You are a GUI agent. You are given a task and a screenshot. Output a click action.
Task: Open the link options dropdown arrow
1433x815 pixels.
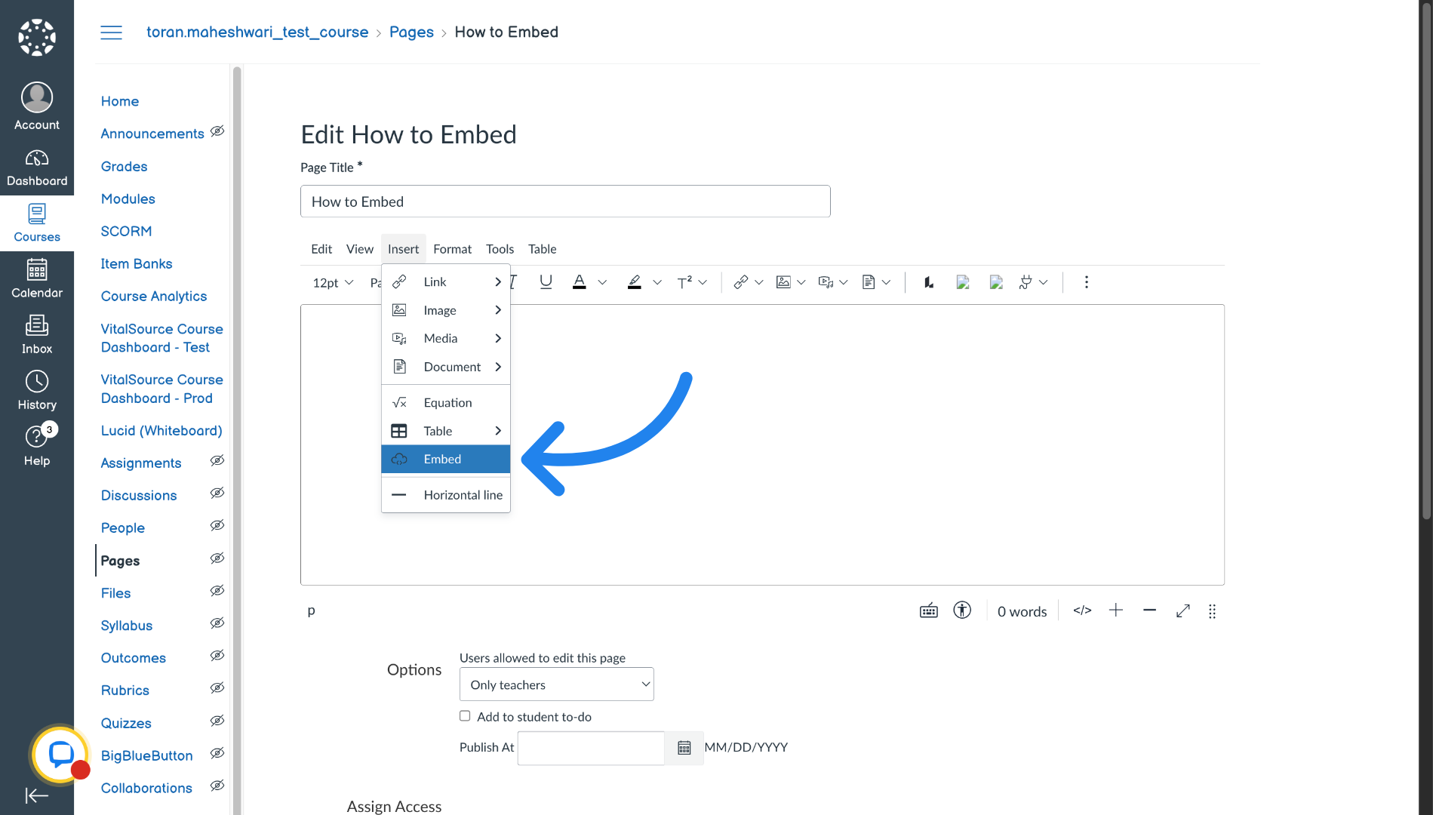pyautogui.click(x=759, y=282)
